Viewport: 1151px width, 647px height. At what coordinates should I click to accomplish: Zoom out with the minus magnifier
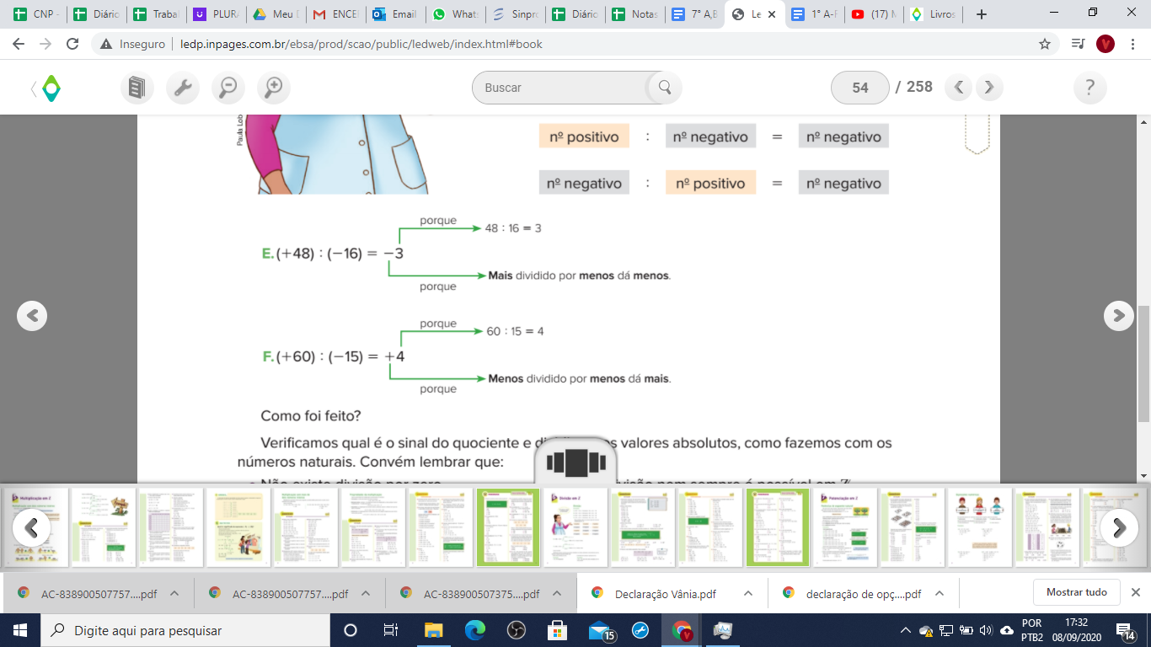(x=228, y=88)
